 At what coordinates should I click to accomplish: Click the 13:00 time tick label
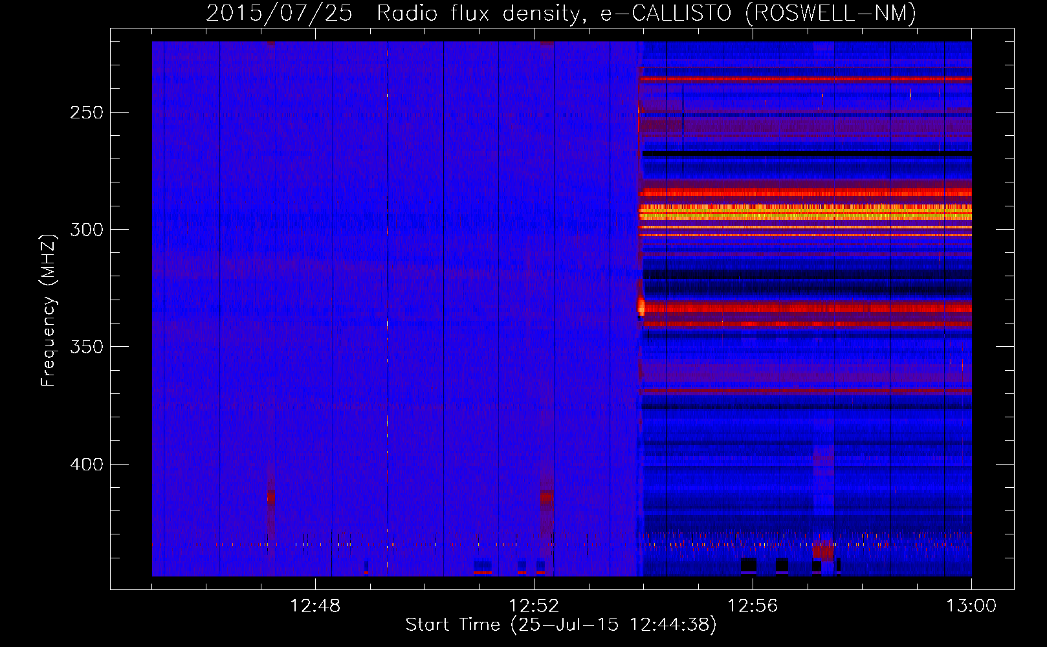coord(971,606)
